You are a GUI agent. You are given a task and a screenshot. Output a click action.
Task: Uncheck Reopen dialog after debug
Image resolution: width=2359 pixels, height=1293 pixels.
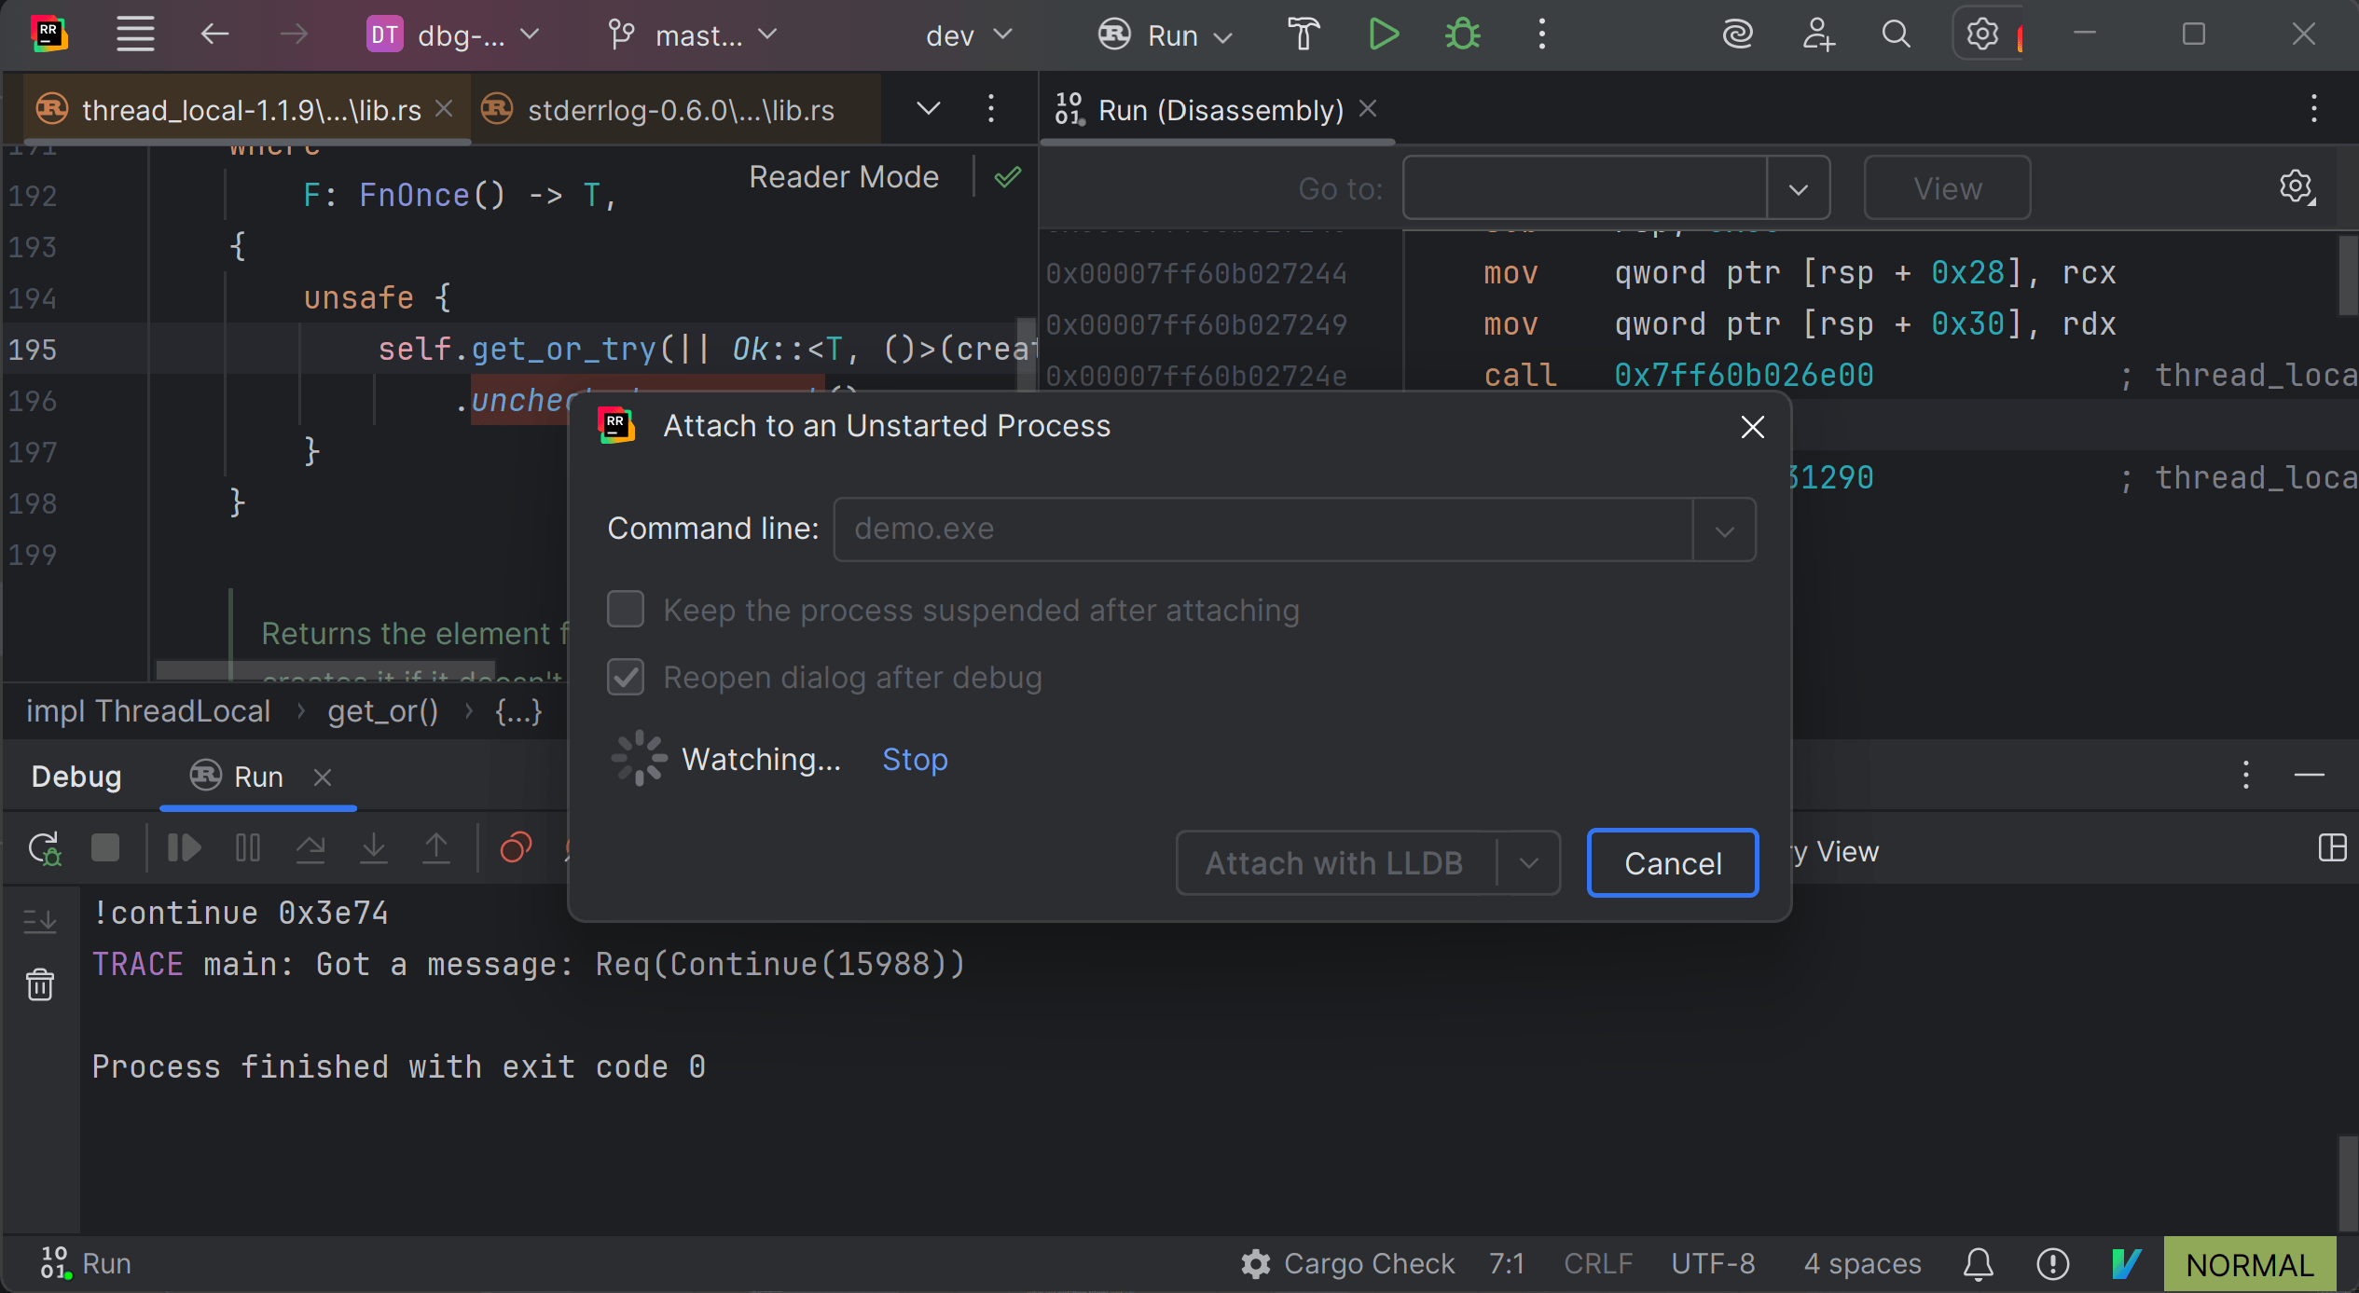(626, 677)
